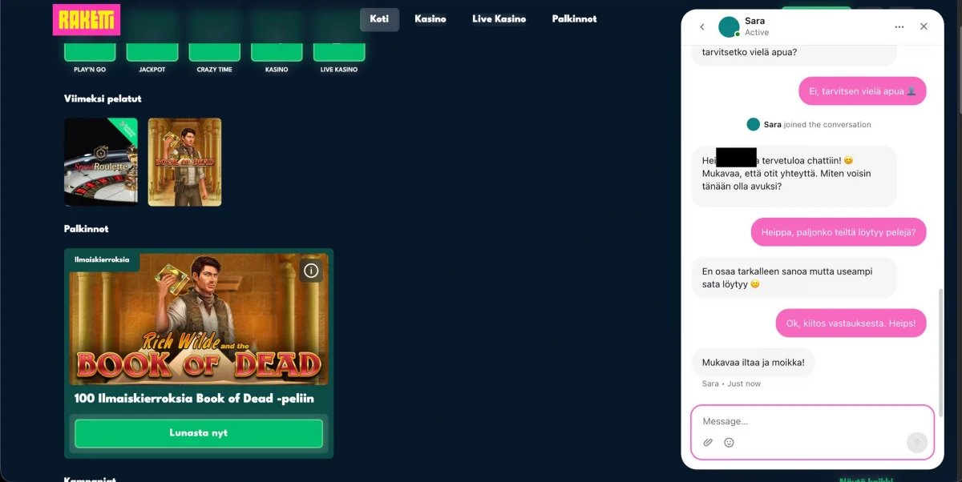Click the Book of Dead reward banner
This screenshot has width=962, height=482.
199,319
